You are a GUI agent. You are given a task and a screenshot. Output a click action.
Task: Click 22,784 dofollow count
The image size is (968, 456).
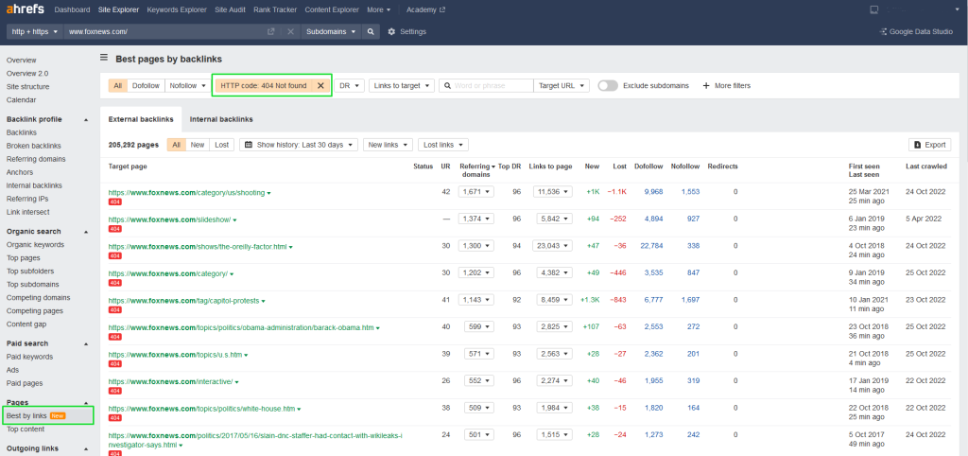(x=651, y=246)
